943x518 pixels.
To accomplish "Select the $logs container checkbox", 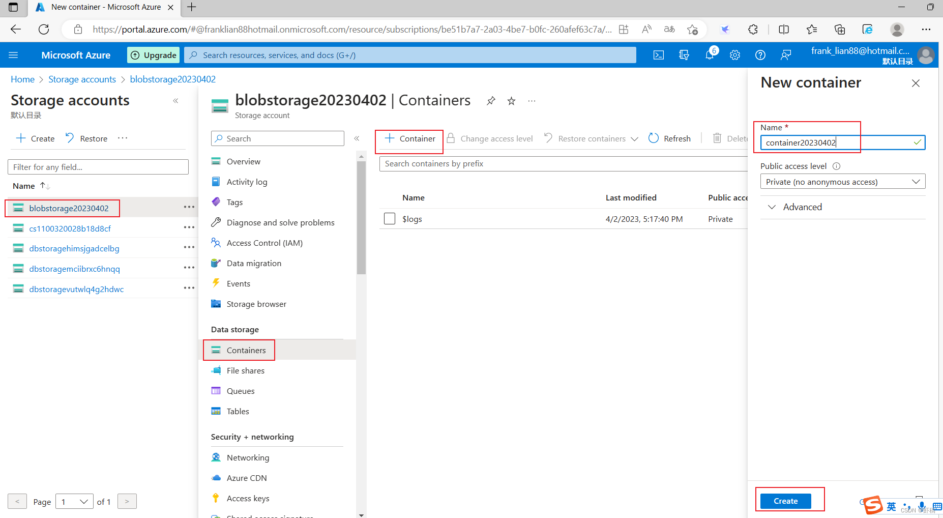I will 390,218.
